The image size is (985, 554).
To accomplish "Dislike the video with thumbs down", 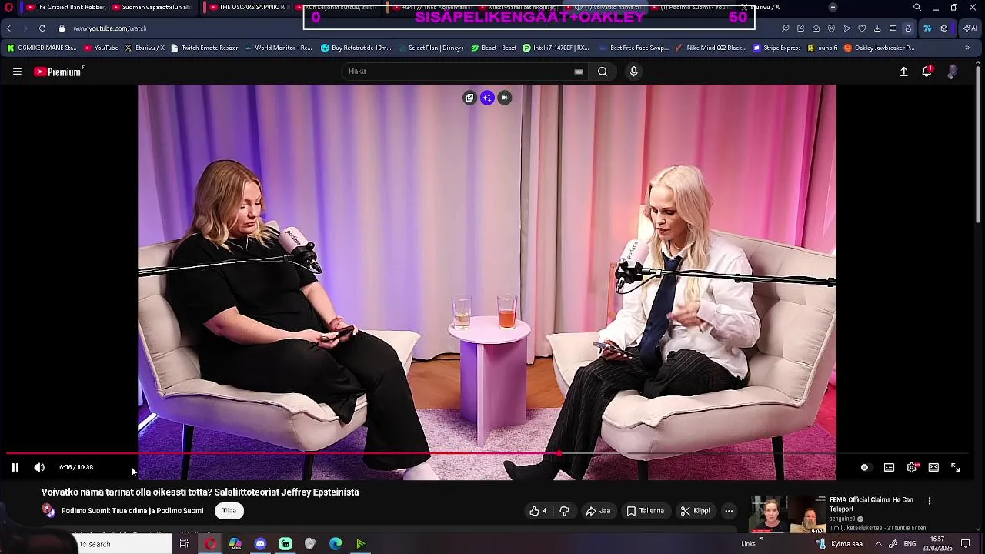I will 564,511.
